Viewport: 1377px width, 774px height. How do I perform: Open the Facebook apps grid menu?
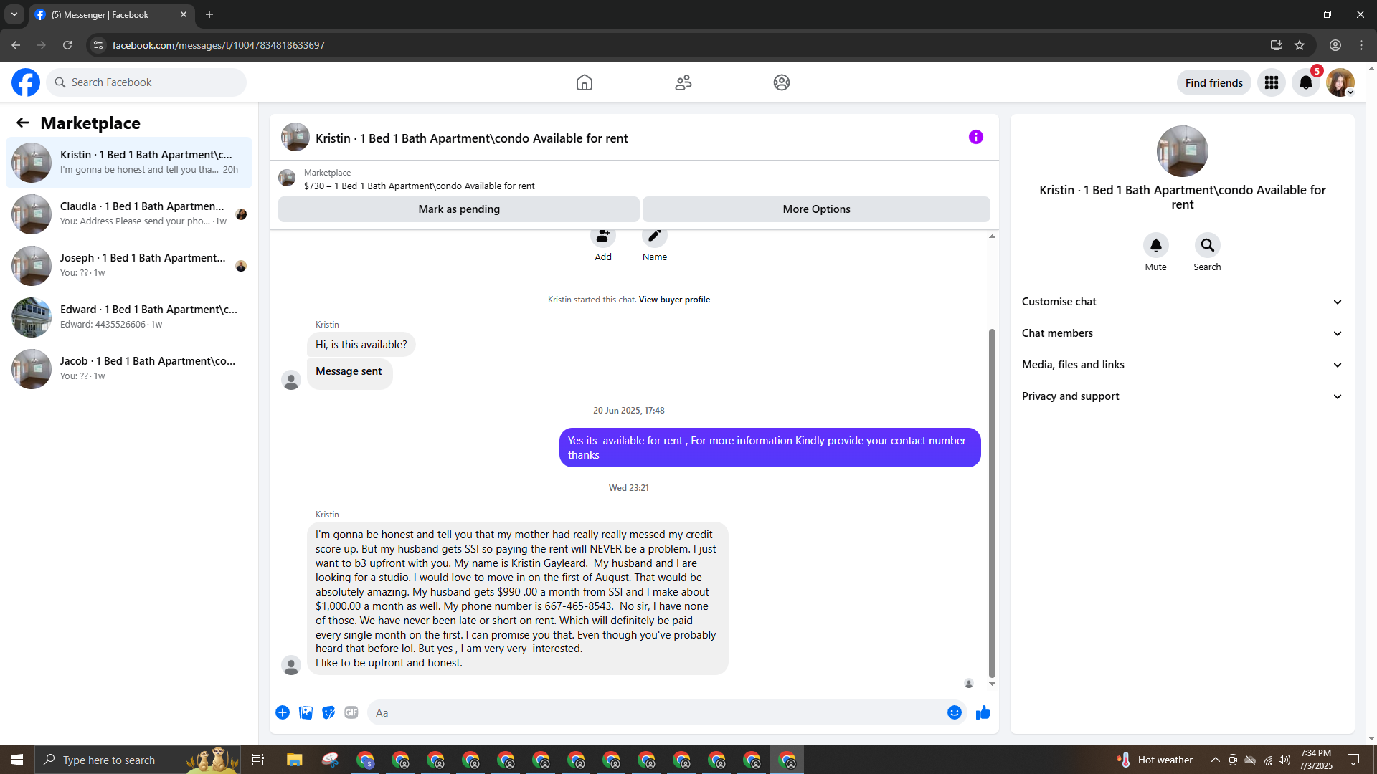1271,82
